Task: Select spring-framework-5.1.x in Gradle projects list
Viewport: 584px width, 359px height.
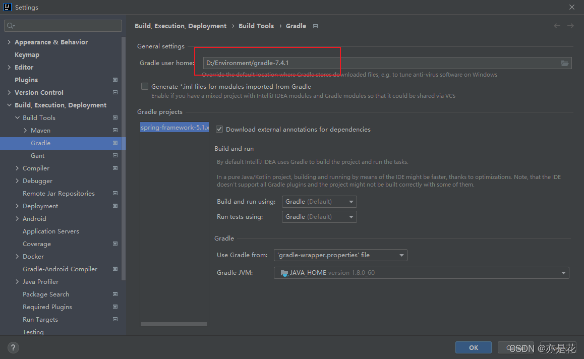Action: click(174, 128)
